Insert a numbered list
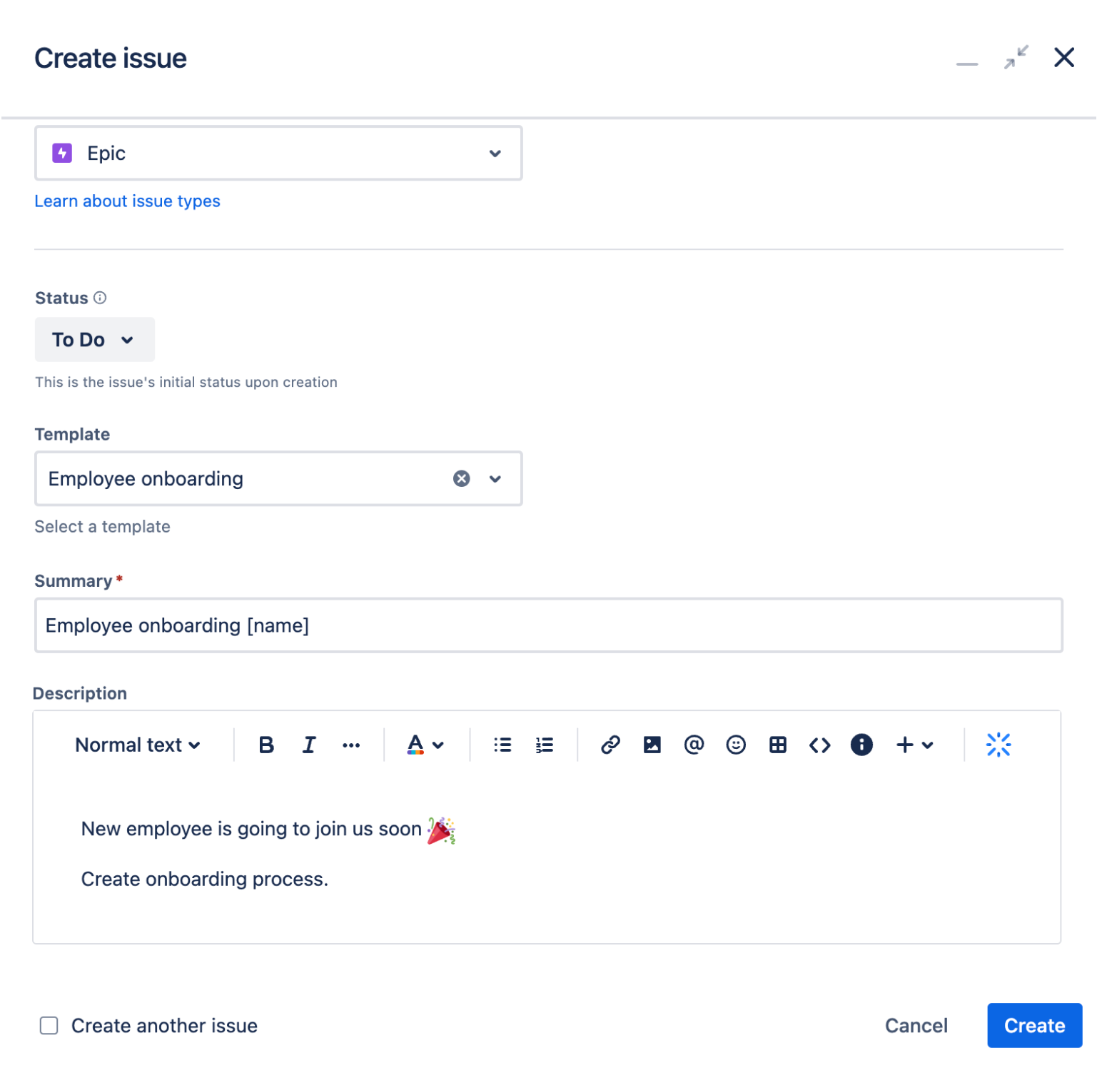 544,745
